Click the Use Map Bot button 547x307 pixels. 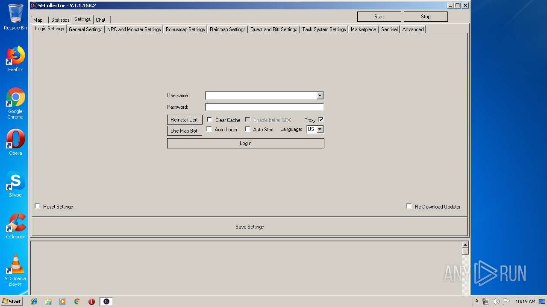tap(184, 130)
